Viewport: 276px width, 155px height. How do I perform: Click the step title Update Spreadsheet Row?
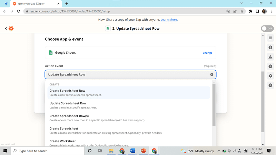tap(136, 29)
